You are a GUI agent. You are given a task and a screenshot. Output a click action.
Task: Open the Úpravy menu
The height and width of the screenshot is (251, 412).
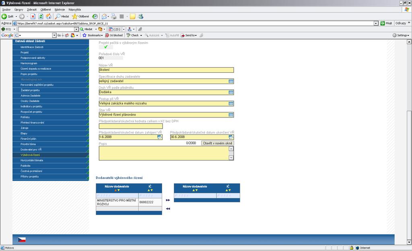click(19, 9)
